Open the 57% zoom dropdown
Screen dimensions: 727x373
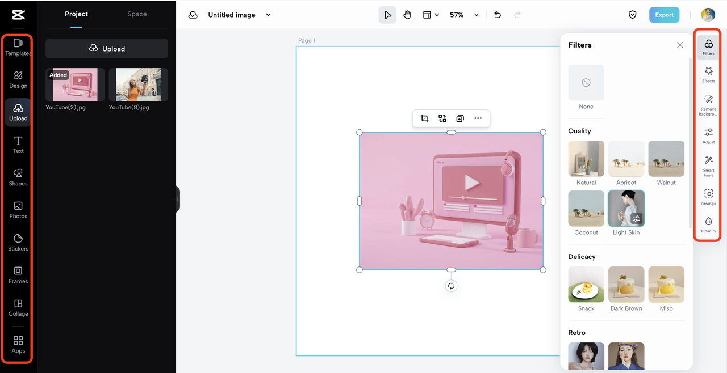coord(465,15)
